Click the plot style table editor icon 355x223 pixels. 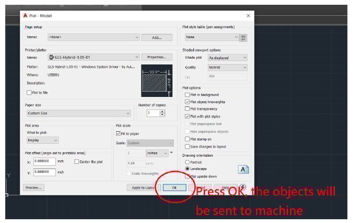coord(244,38)
